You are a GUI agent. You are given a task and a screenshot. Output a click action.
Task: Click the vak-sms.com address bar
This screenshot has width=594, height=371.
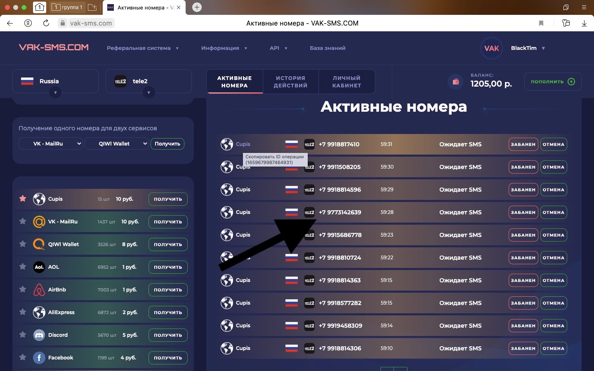(91, 23)
